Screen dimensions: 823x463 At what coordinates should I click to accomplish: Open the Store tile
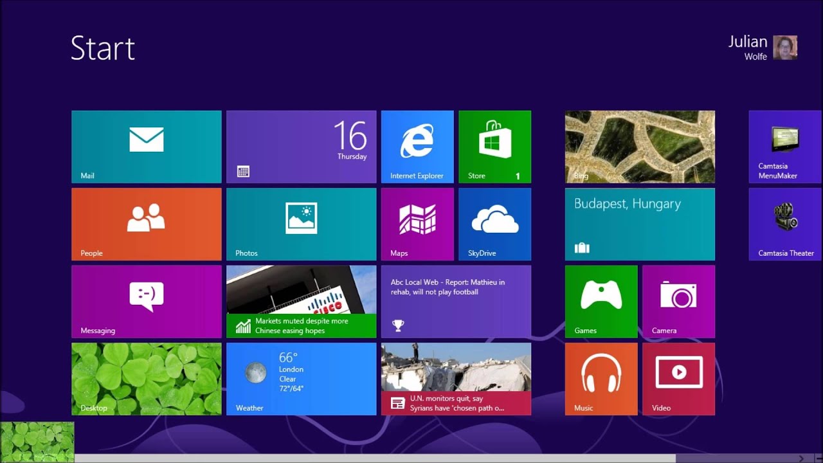[x=495, y=147]
